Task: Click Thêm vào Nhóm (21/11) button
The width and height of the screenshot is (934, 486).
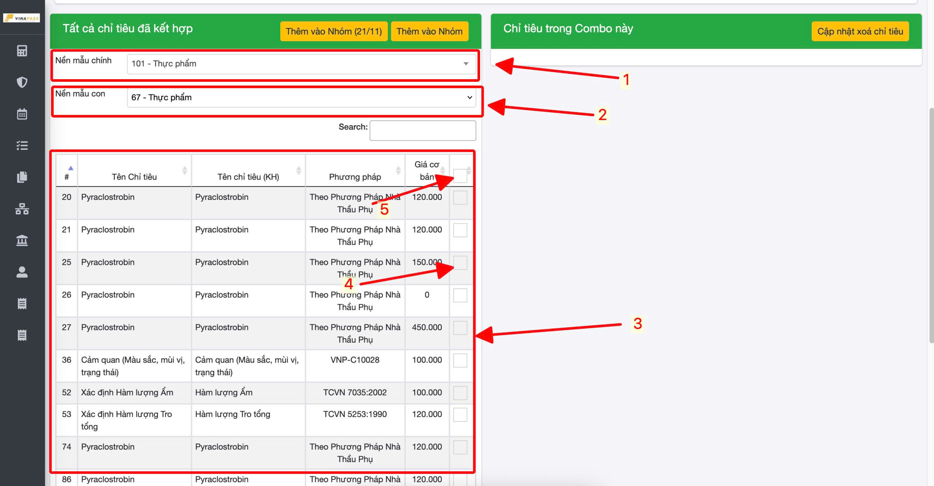Action: pyautogui.click(x=333, y=31)
